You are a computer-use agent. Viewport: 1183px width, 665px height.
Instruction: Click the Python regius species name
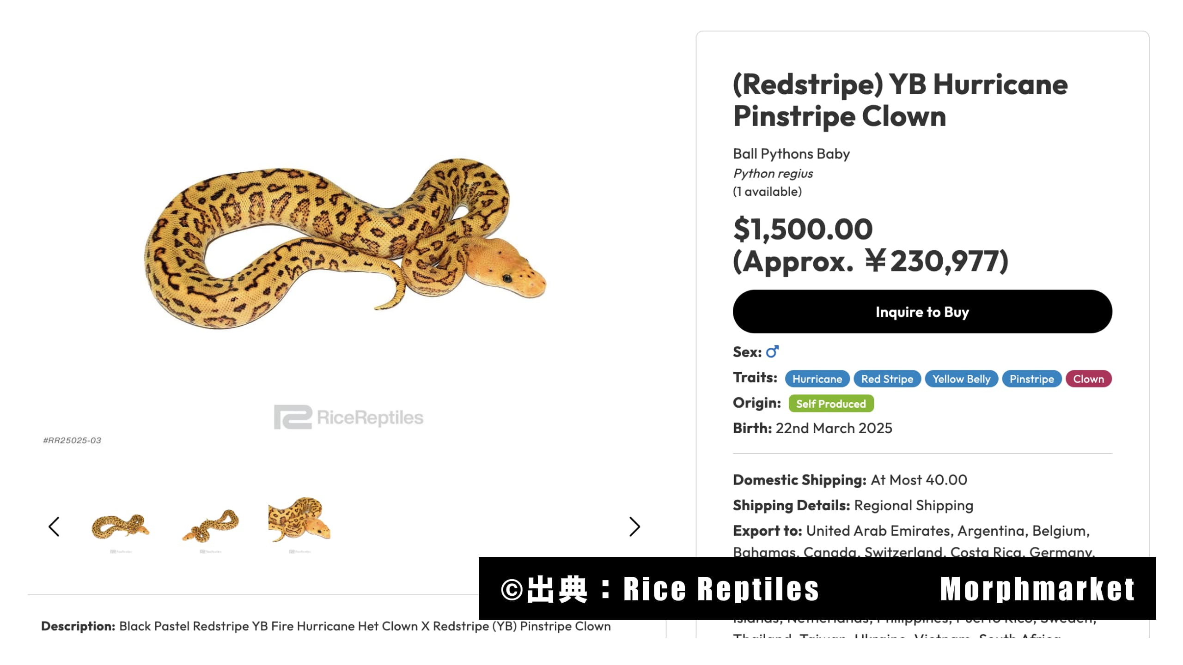click(773, 174)
